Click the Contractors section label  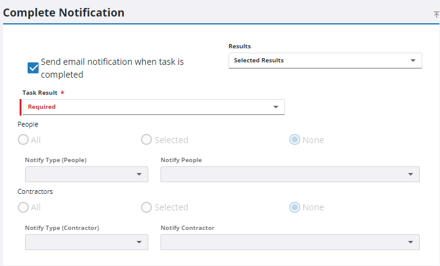(x=35, y=191)
